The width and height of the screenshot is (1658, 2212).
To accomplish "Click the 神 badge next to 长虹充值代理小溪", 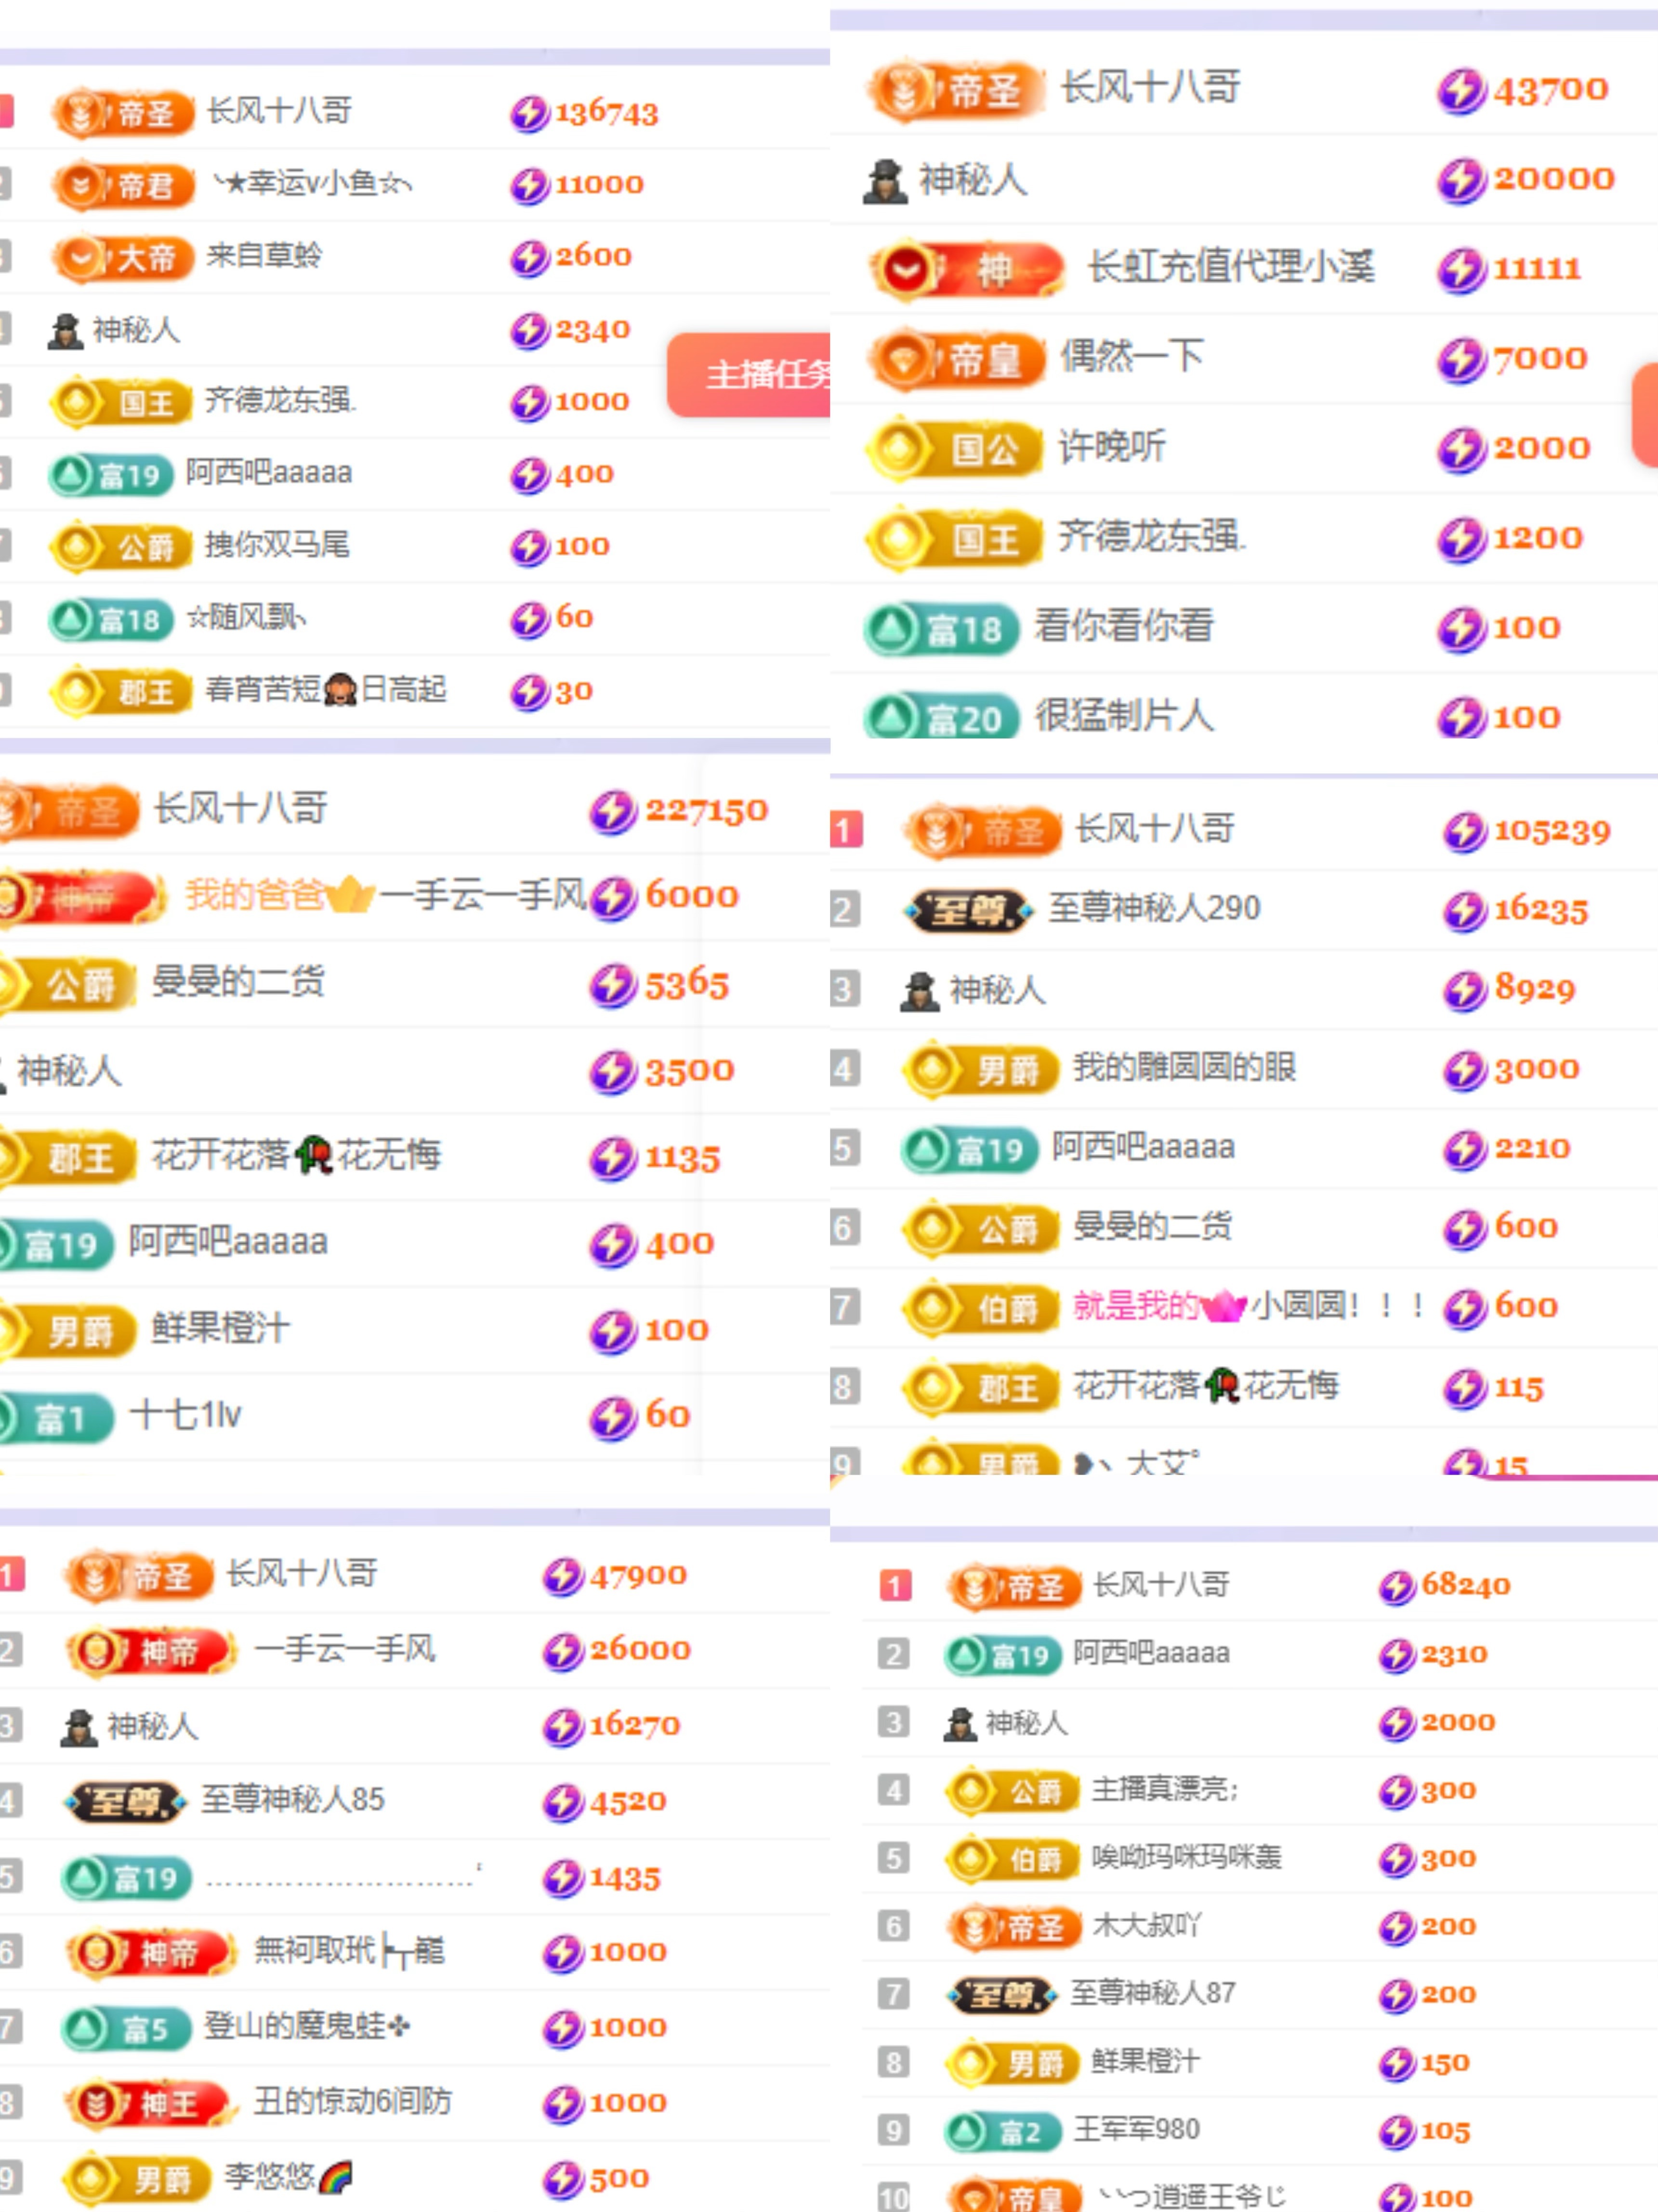I will tap(967, 269).
